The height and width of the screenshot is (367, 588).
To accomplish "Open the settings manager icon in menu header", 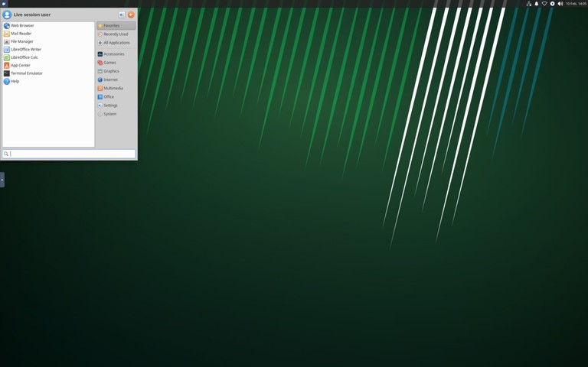I will point(122,15).
